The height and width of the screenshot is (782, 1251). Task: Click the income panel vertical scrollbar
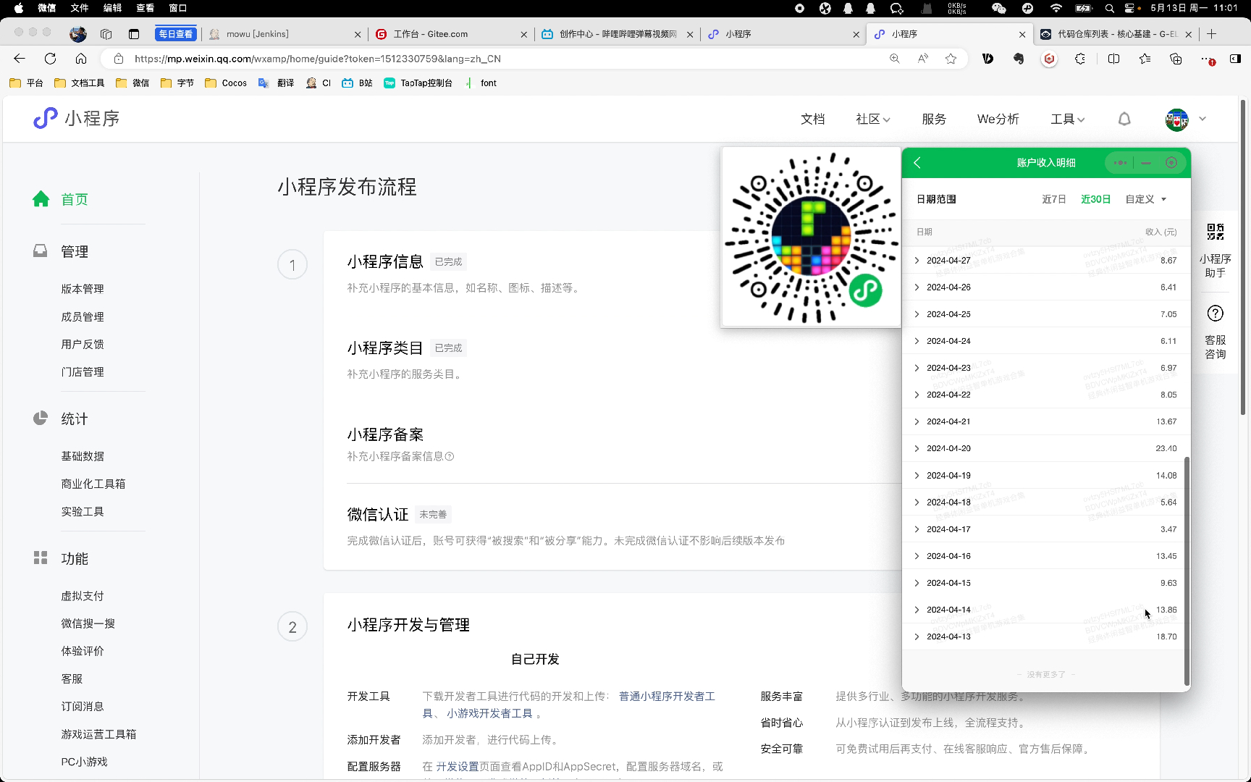[1187, 571]
